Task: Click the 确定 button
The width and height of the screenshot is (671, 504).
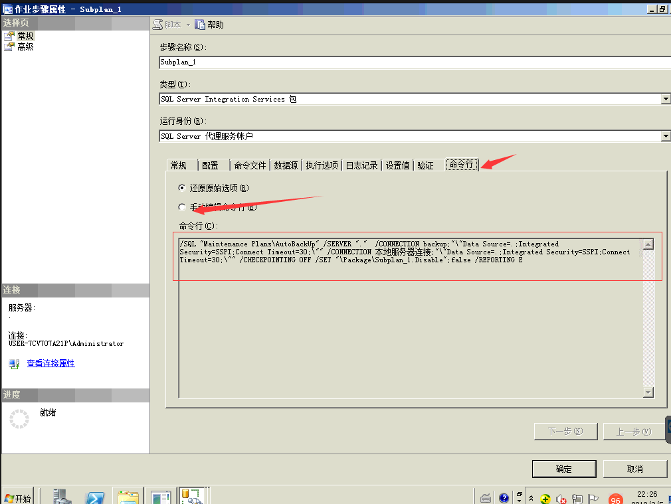Action: click(x=564, y=469)
